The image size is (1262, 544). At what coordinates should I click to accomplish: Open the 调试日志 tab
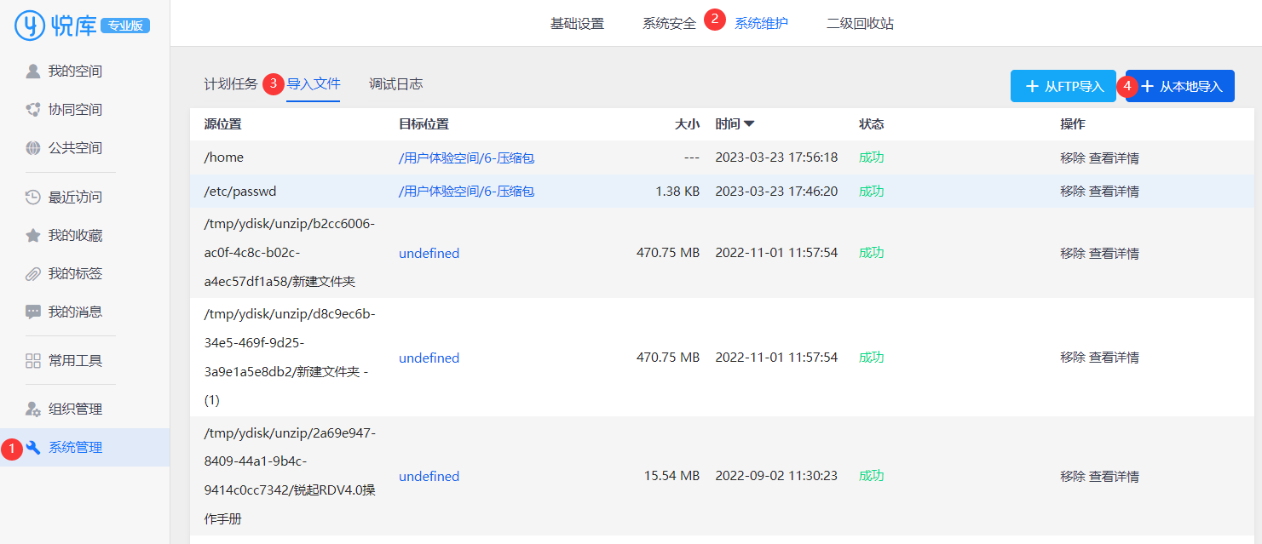click(x=395, y=84)
